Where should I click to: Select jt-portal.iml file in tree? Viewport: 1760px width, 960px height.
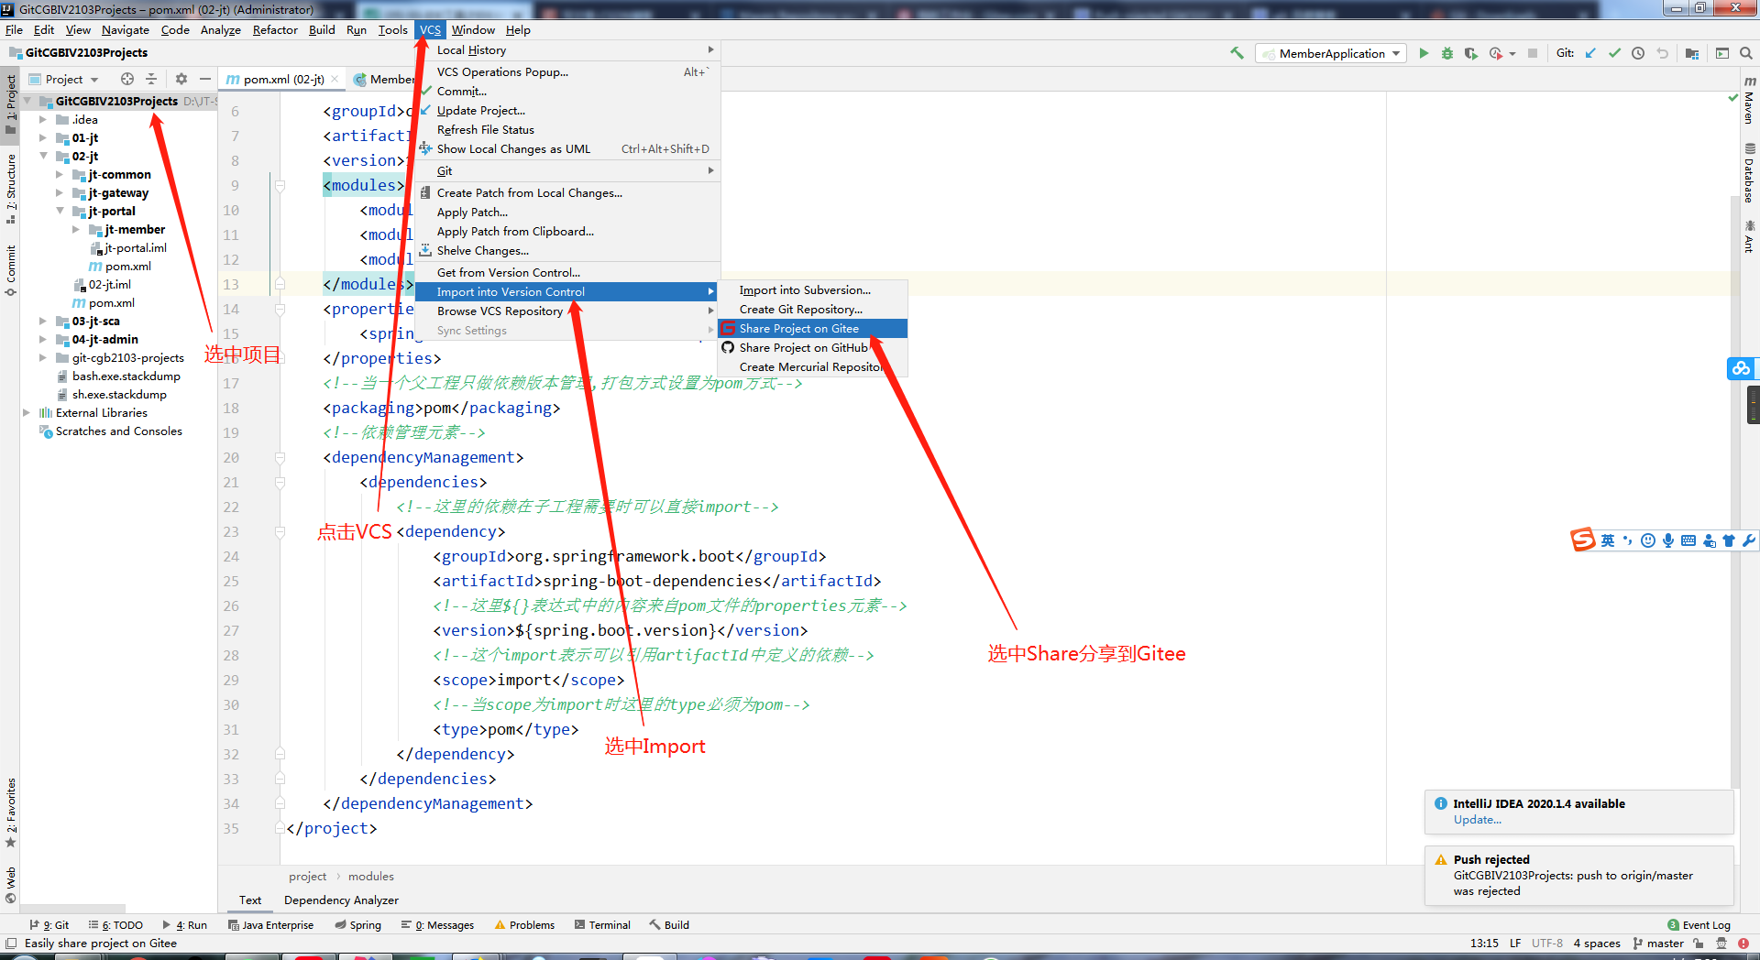click(128, 247)
